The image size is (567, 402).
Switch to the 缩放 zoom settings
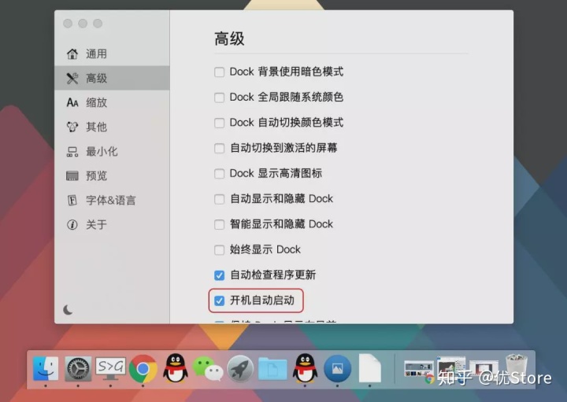pos(112,102)
